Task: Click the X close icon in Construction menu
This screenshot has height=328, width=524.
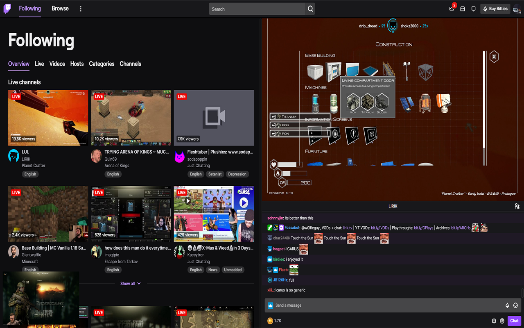Action: (x=494, y=57)
